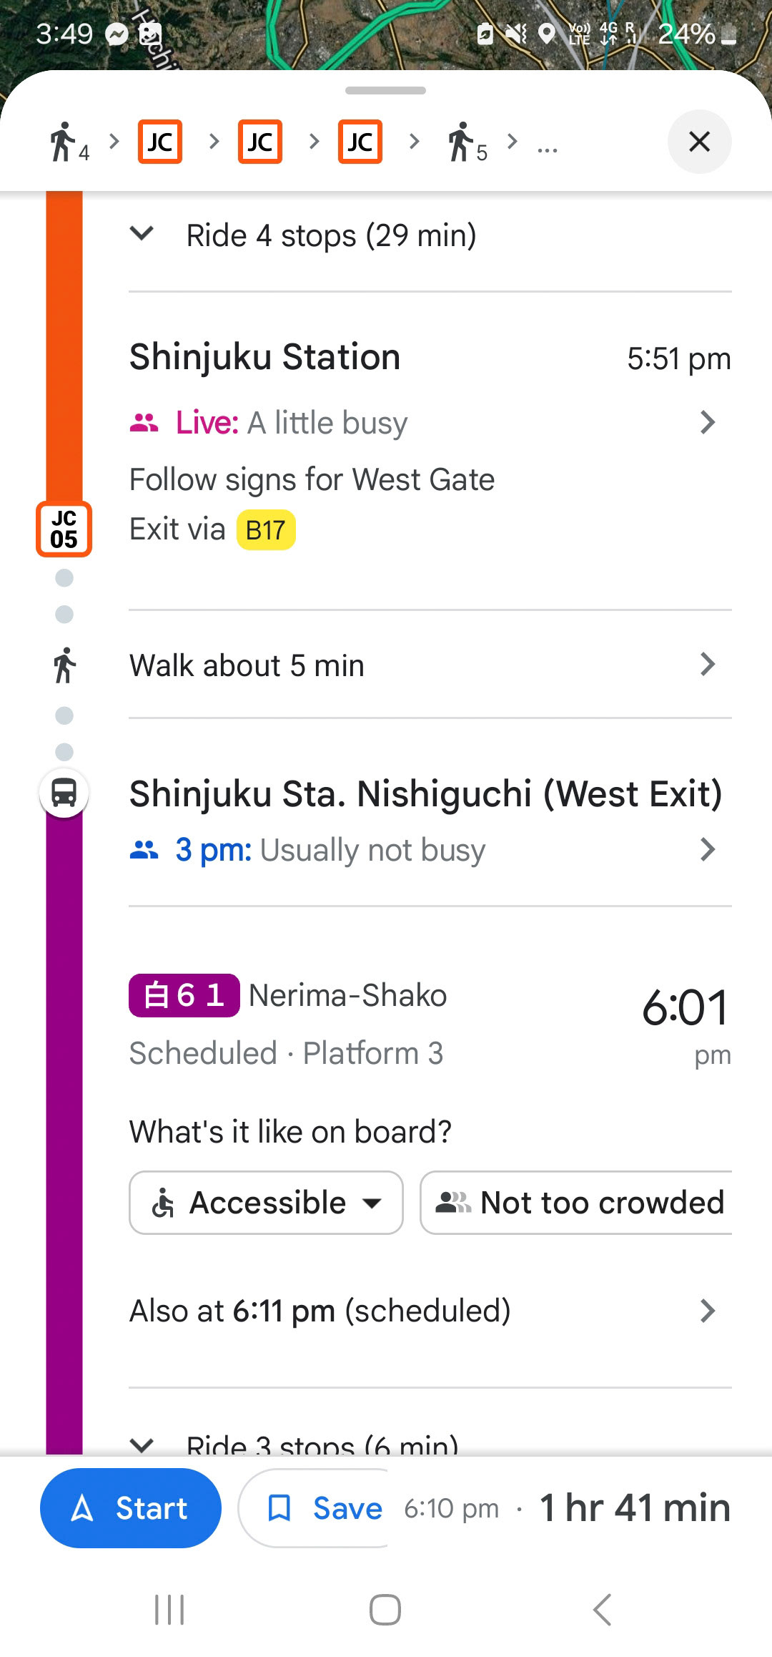The width and height of the screenshot is (772, 1657).
Task: Tap the third JC train line badge
Action: tap(360, 142)
